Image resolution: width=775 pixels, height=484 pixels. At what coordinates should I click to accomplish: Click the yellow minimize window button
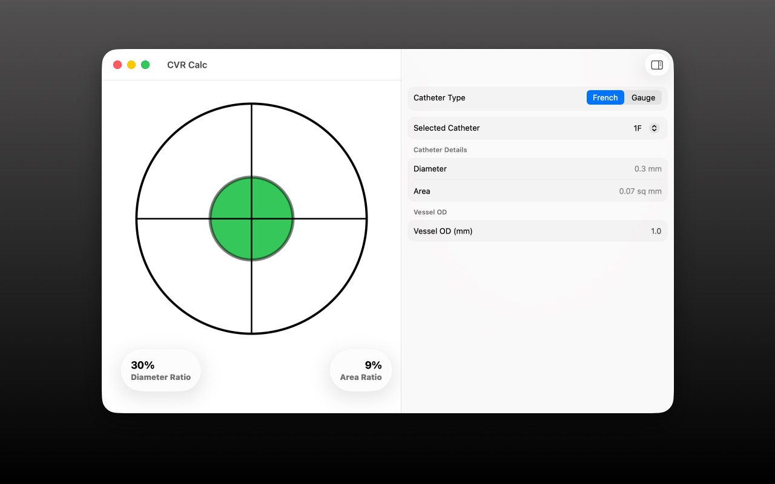click(131, 65)
